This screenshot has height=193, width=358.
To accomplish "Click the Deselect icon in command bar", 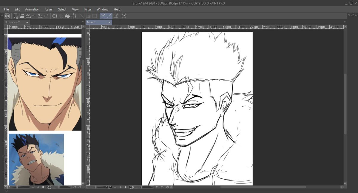I will (x=82, y=16).
